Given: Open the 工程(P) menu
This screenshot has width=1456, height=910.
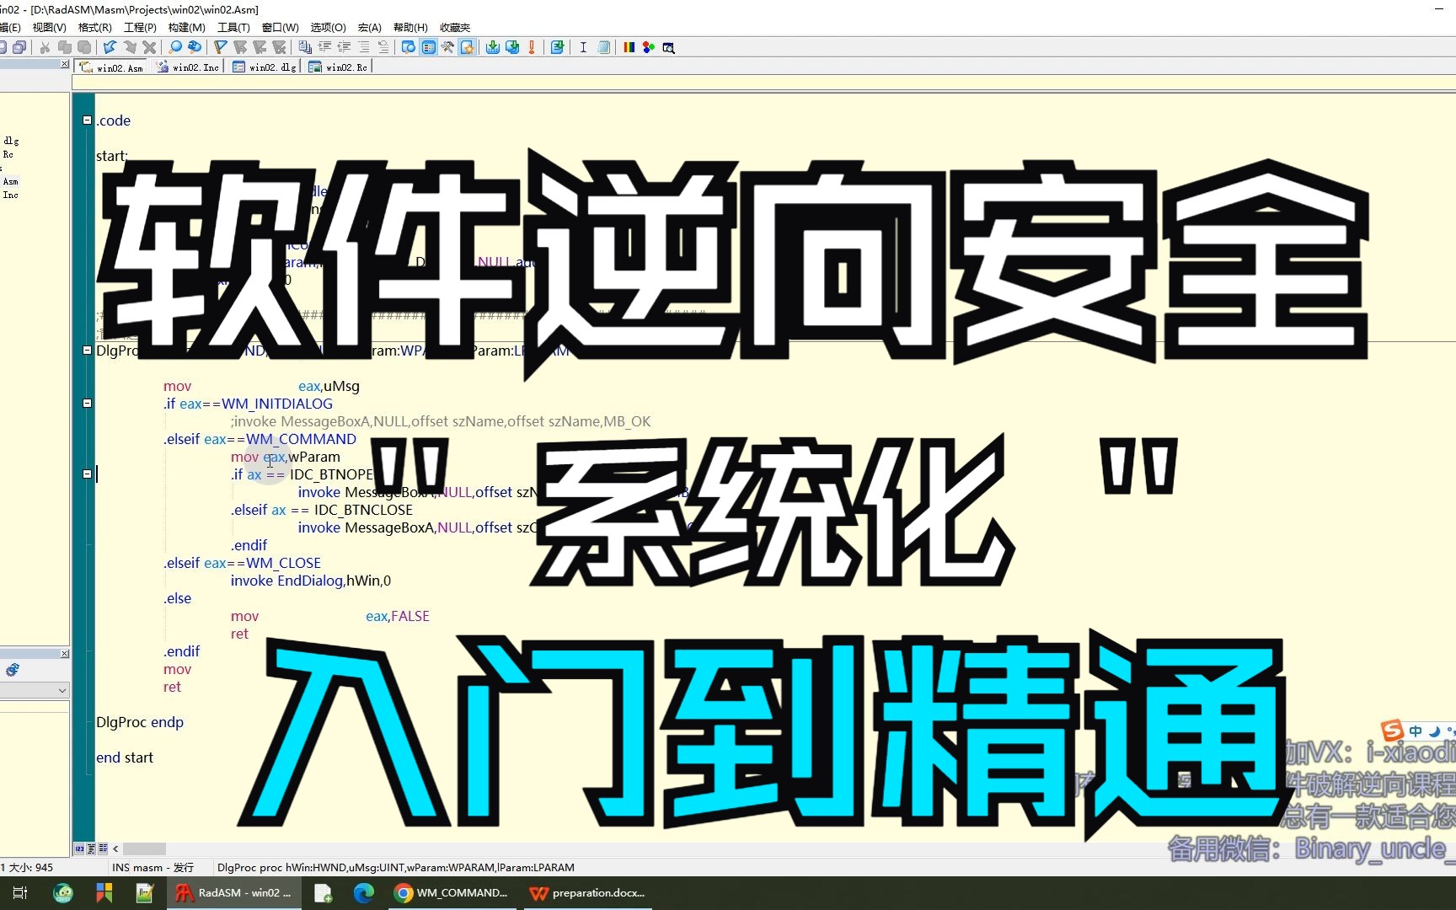Looking at the screenshot, I should pos(140,28).
